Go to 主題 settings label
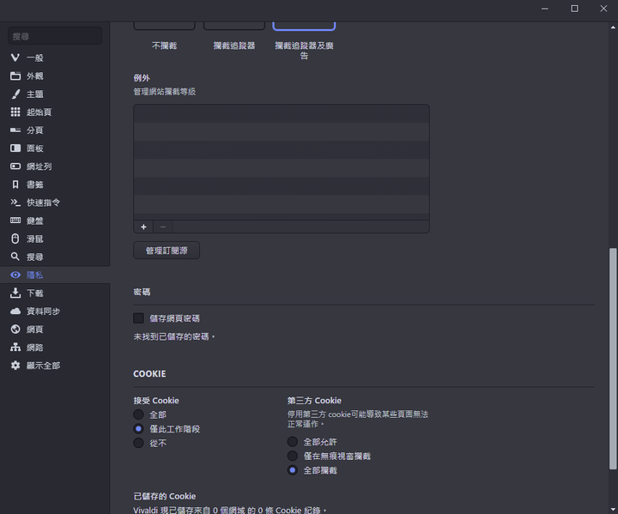This screenshot has width=618, height=514. point(34,94)
